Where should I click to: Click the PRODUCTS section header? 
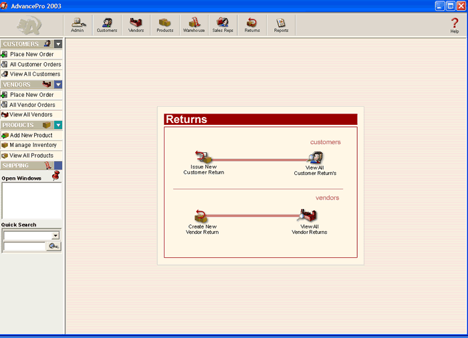[x=27, y=126]
